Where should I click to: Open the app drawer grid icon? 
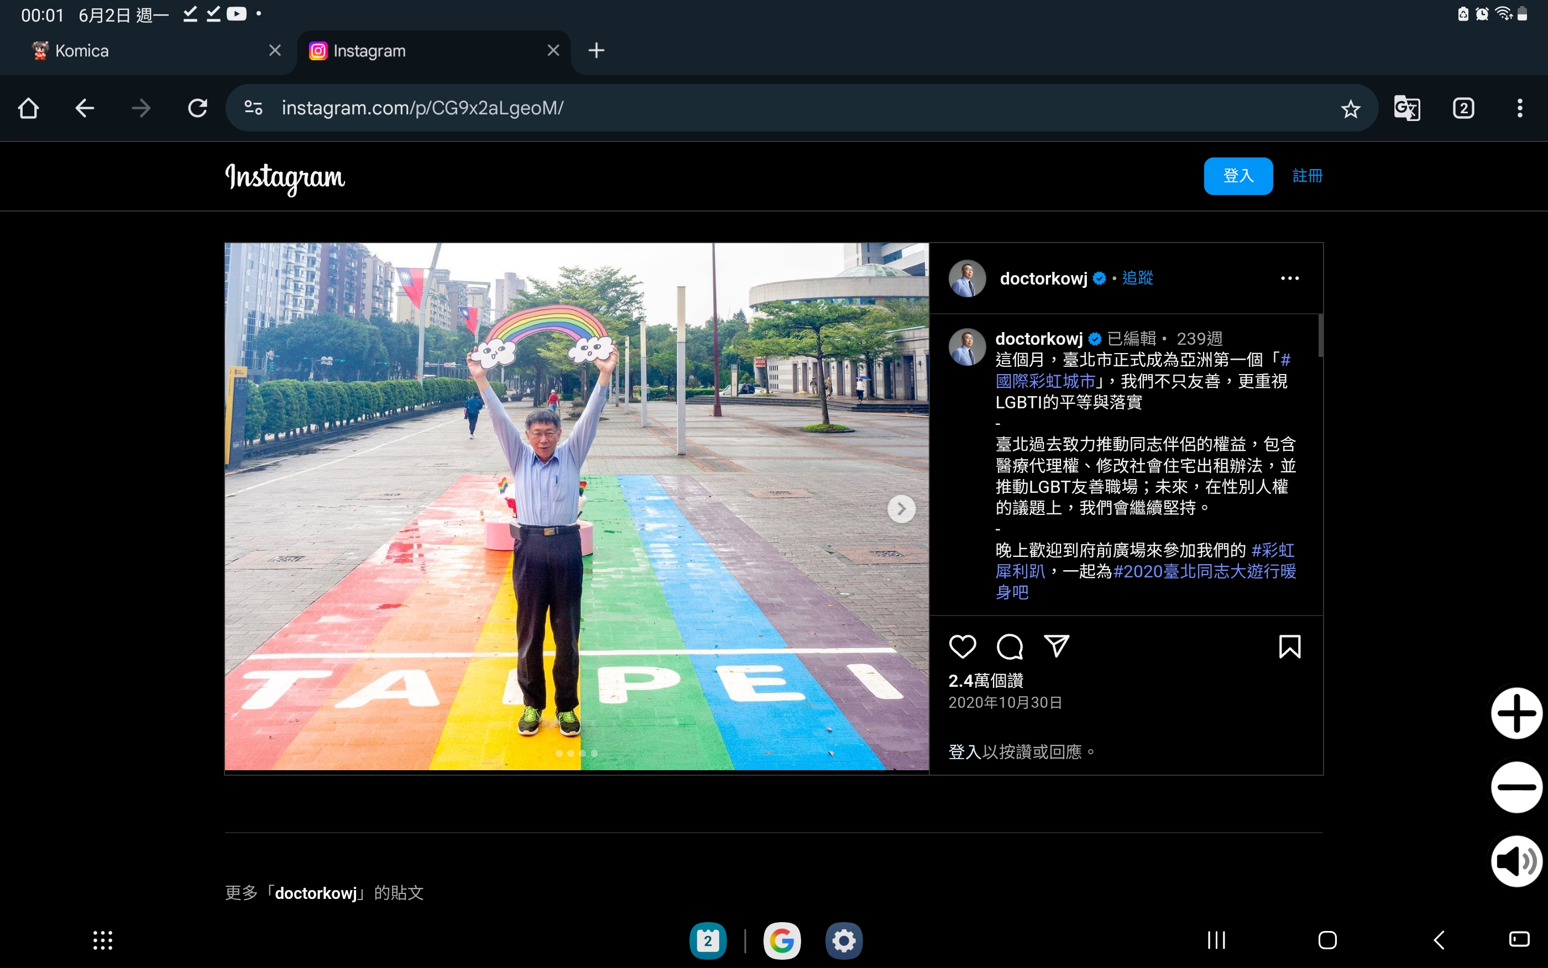tap(102, 940)
